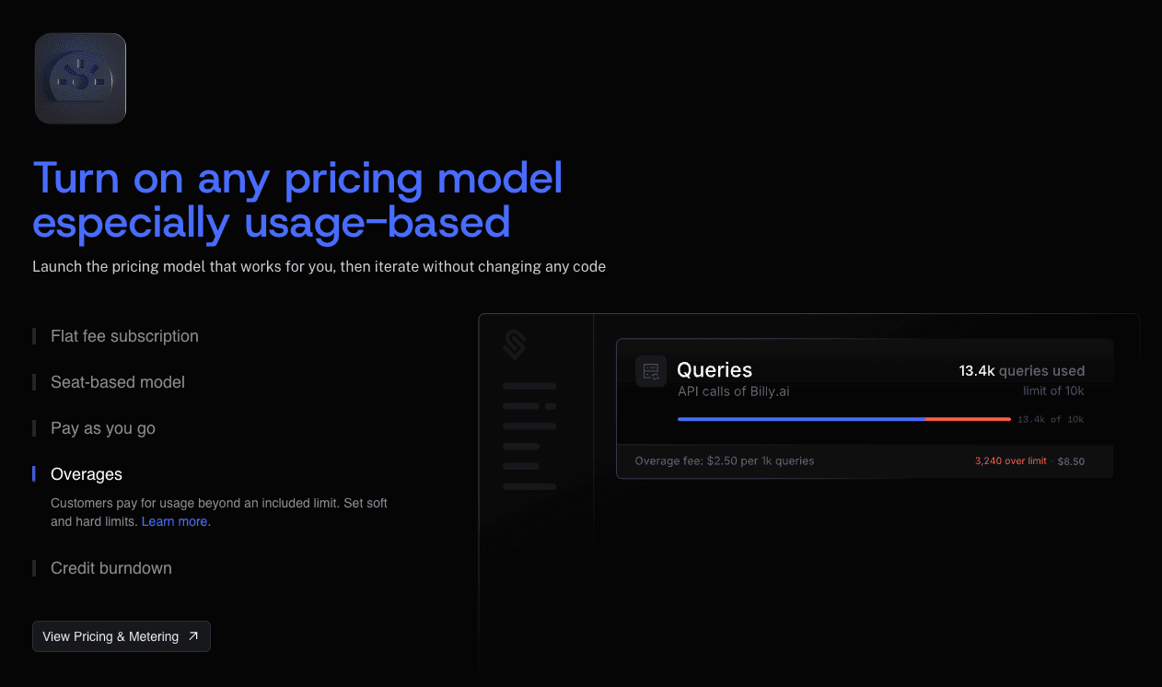Screen dimensions: 1162x687
Task: Open the Learn more link
Action: [x=175, y=521]
